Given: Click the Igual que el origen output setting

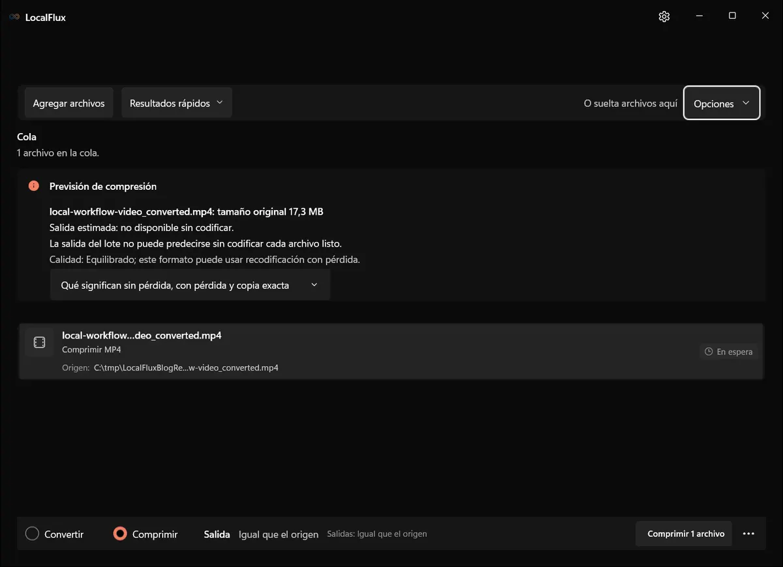Looking at the screenshot, I should 279,534.
